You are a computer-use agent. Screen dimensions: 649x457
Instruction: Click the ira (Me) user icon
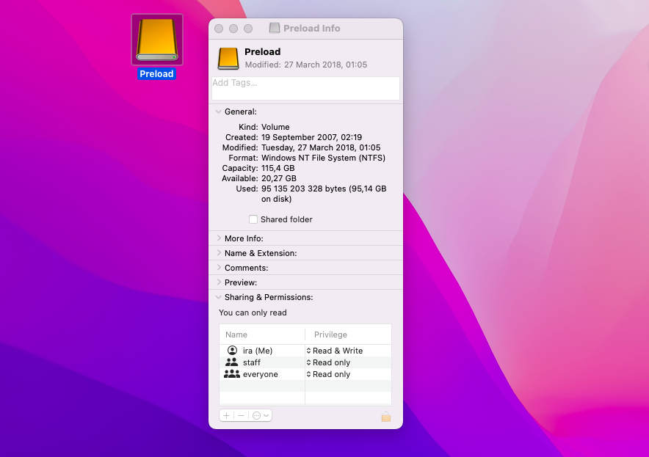(x=232, y=351)
